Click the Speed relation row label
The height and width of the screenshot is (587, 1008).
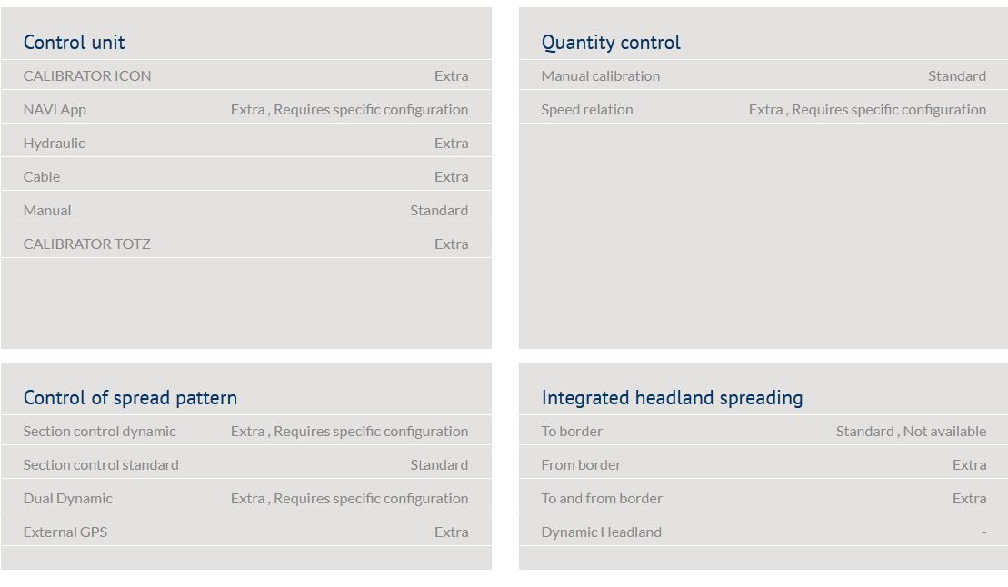click(x=587, y=110)
